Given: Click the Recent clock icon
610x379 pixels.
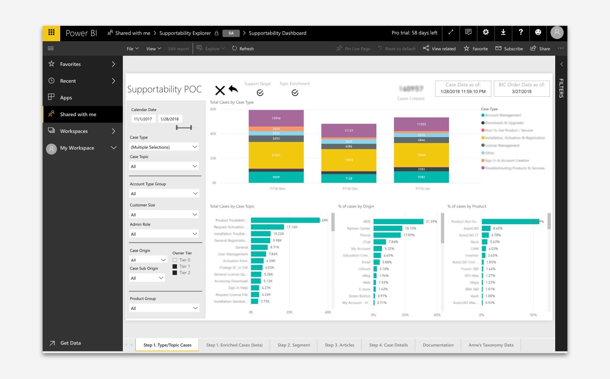Looking at the screenshot, I should [x=51, y=81].
